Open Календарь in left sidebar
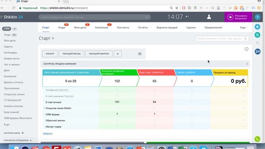 pyautogui.click(x=10, y=53)
